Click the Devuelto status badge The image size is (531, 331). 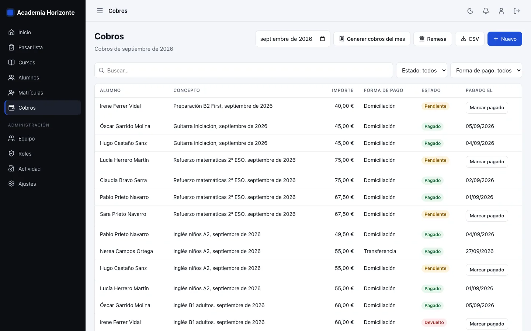click(434, 323)
